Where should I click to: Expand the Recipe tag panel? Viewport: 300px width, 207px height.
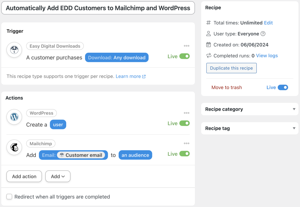click(294, 128)
